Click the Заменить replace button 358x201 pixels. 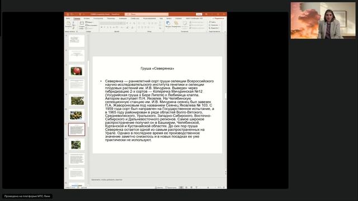214,25
